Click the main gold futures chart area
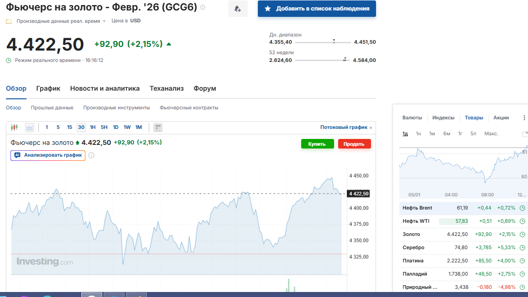This screenshot has height=297, width=528. (178, 222)
